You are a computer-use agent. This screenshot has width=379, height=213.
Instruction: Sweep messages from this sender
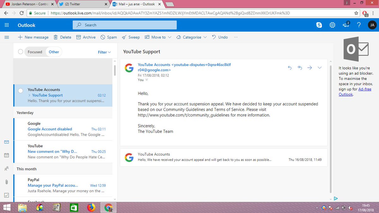tap(131, 37)
